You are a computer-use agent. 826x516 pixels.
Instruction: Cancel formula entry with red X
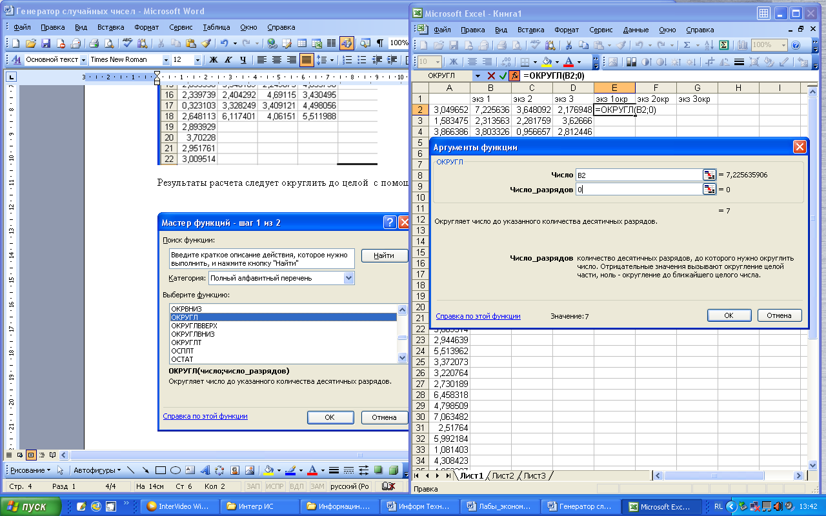tap(491, 76)
